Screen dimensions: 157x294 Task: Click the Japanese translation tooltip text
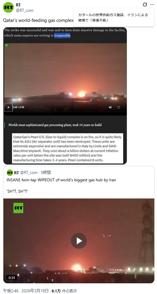pos(113,17)
